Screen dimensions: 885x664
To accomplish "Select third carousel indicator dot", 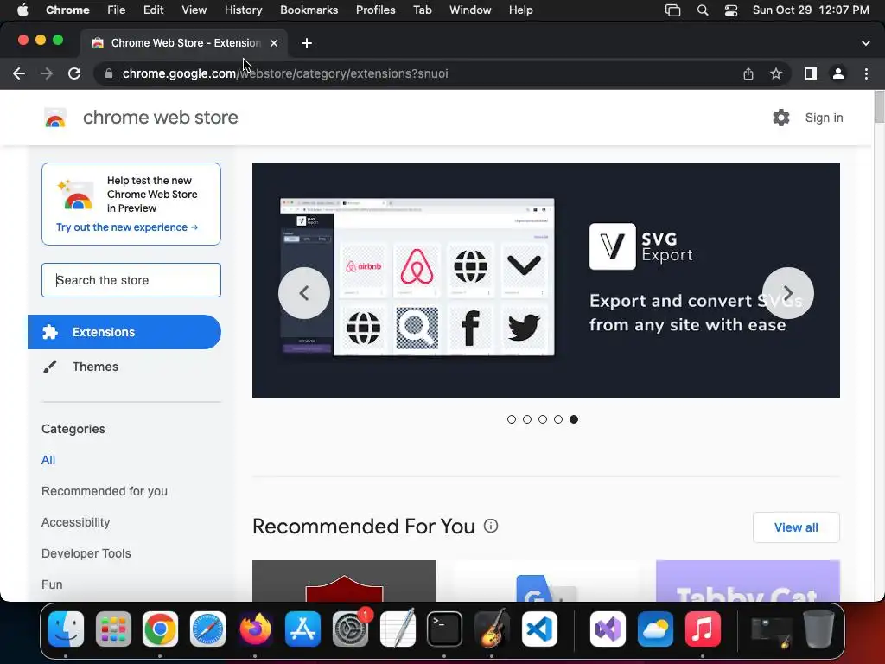I will click(543, 419).
